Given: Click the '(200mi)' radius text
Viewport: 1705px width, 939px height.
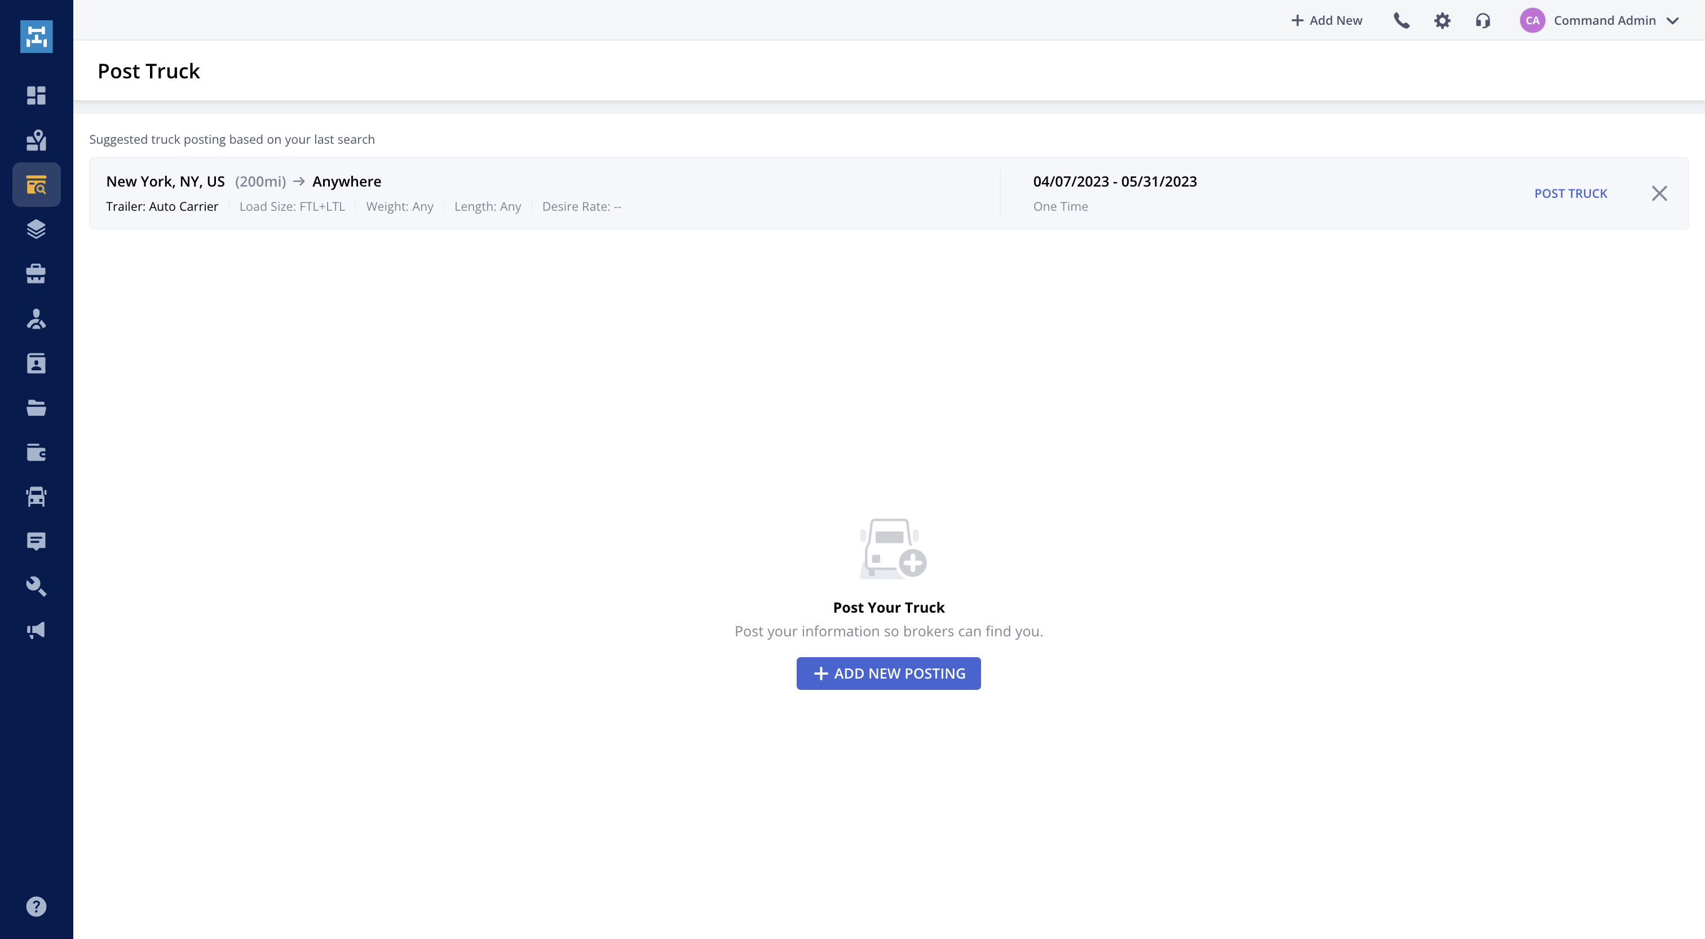Looking at the screenshot, I should coord(260,181).
